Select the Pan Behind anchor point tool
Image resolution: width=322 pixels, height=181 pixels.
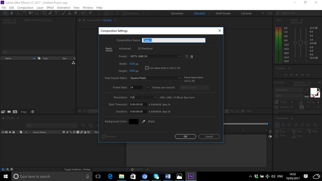pyautogui.click(x=37, y=13)
